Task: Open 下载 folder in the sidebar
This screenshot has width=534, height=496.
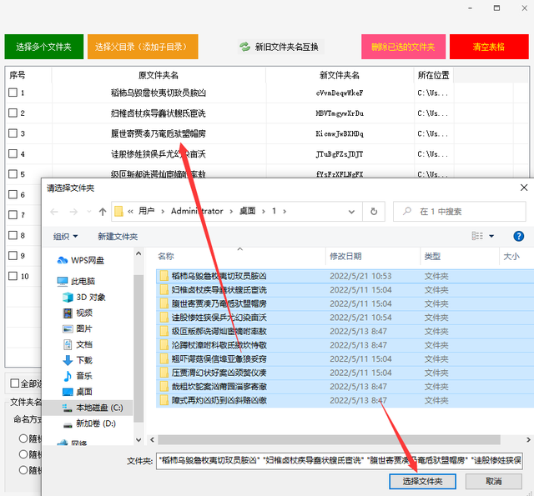Action: [x=78, y=360]
